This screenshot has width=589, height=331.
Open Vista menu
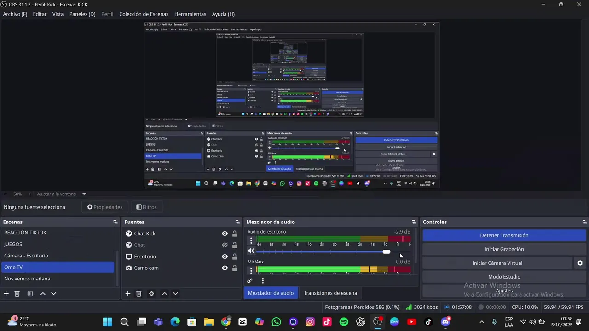click(58, 14)
